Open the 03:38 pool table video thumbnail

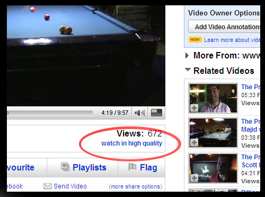(213, 133)
